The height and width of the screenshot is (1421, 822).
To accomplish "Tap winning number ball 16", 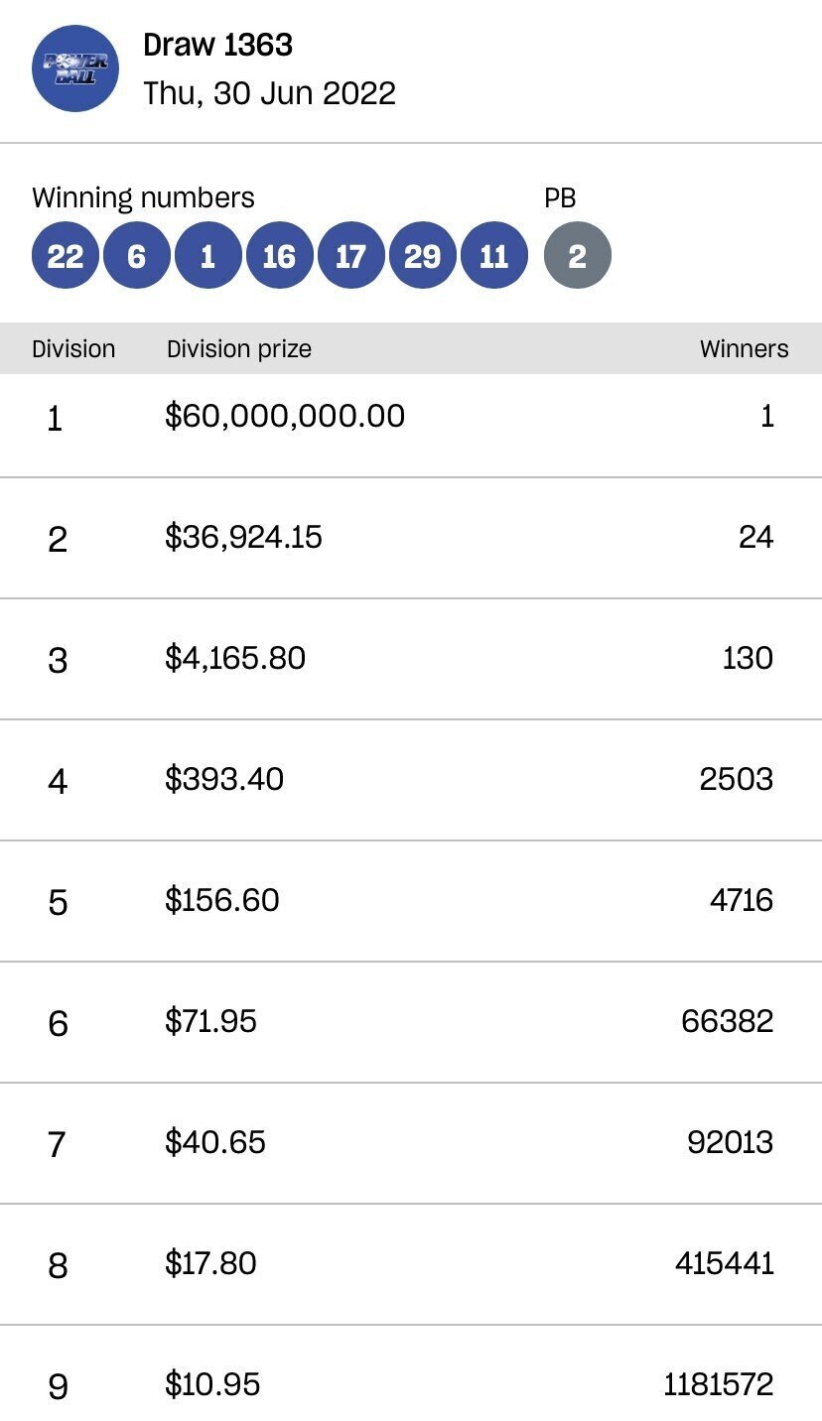I will click(279, 257).
